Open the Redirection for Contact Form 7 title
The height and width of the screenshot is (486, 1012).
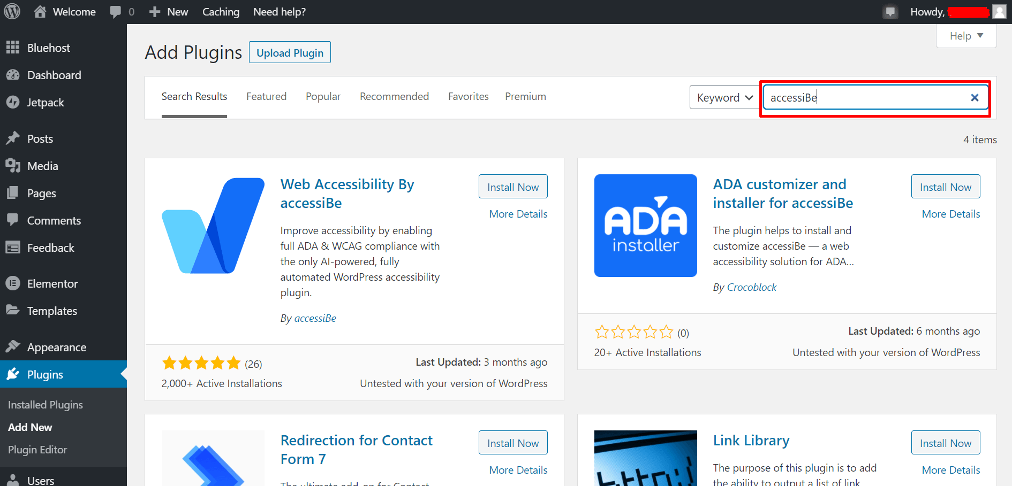(357, 450)
